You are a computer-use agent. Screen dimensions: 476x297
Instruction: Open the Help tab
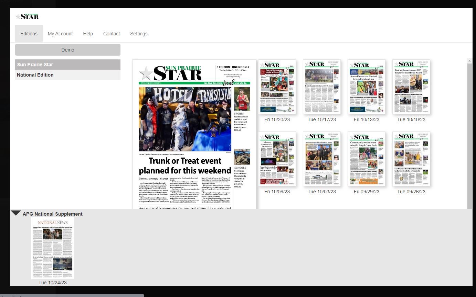click(x=88, y=34)
